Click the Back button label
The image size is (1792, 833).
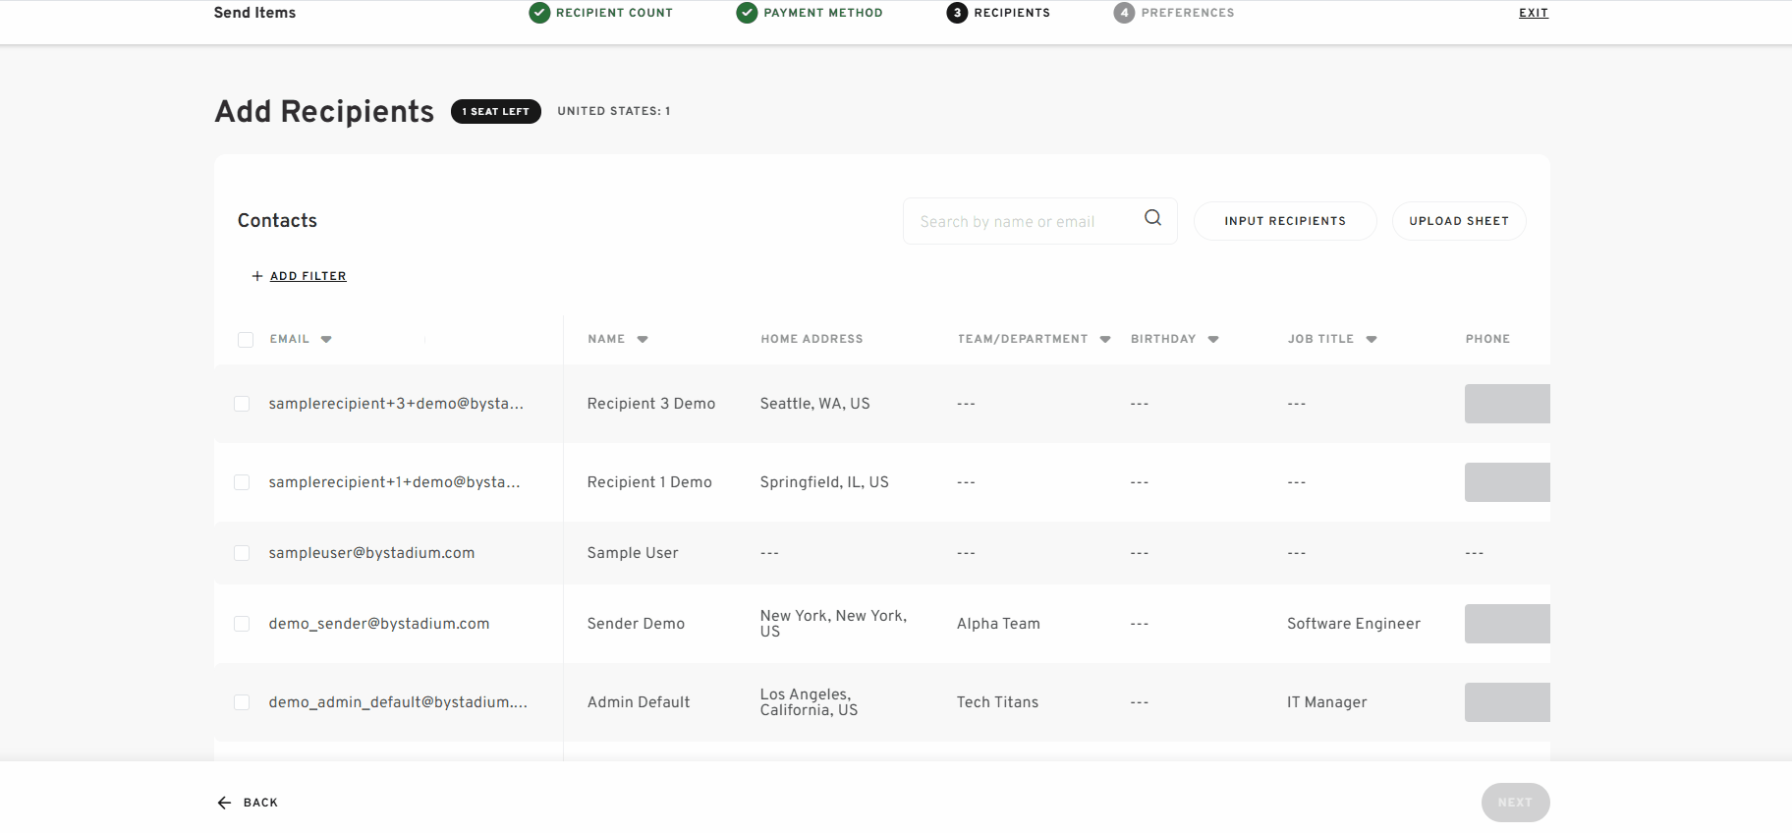click(260, 803)
